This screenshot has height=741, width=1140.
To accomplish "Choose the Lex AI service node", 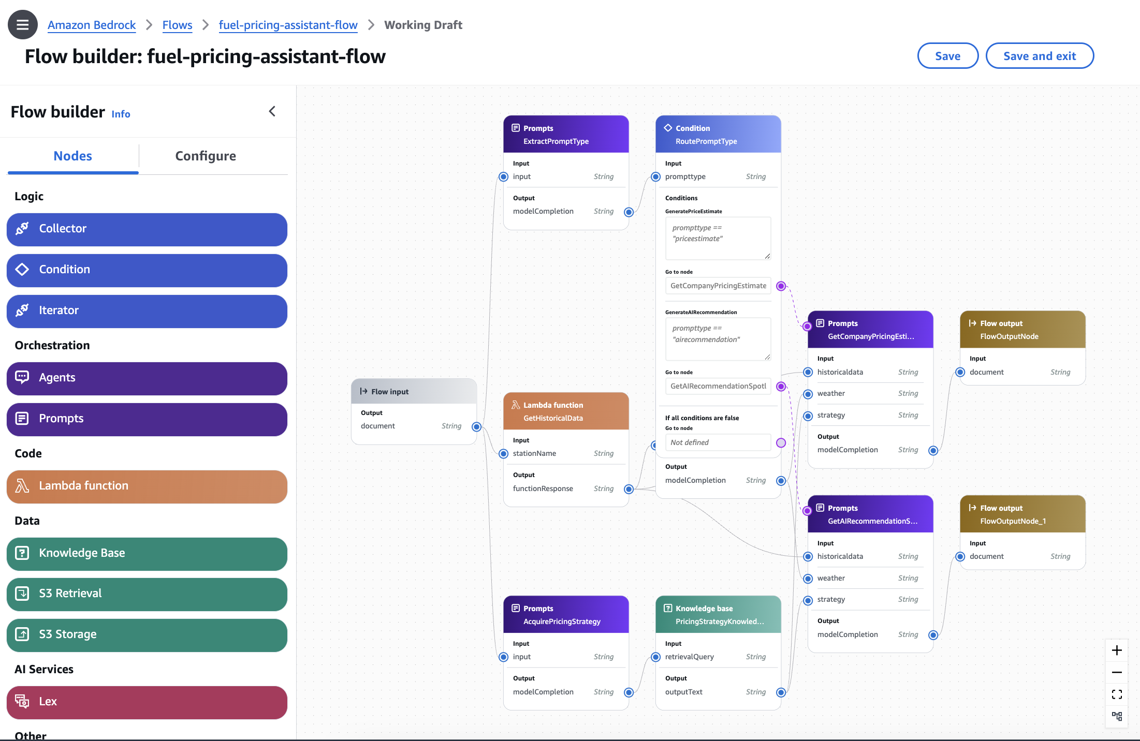I will click(x=147, y=702).
